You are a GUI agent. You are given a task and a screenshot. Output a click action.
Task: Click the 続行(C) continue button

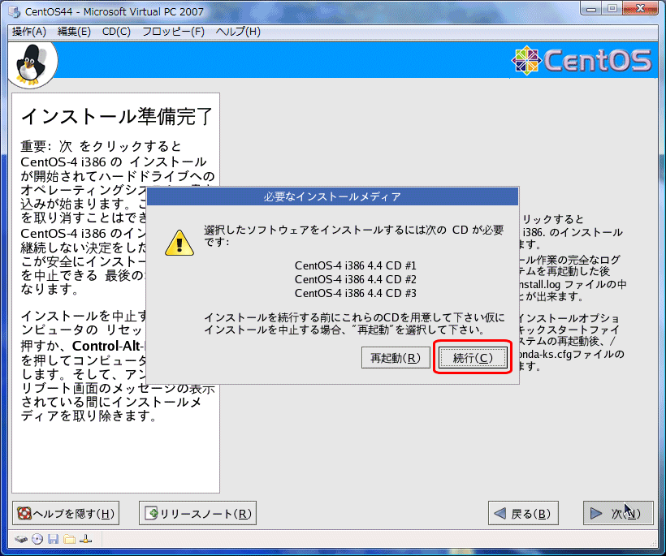pos(473,358)
